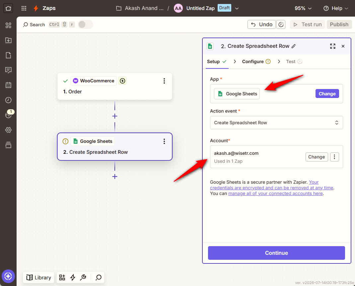Screen dimensions: 355x286
Task: Open the account three-dot options
Action: point(334,157)
